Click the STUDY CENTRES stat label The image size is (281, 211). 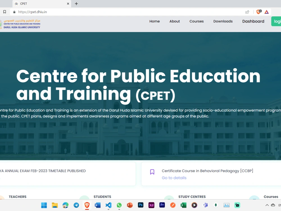[x=192, y=197]
